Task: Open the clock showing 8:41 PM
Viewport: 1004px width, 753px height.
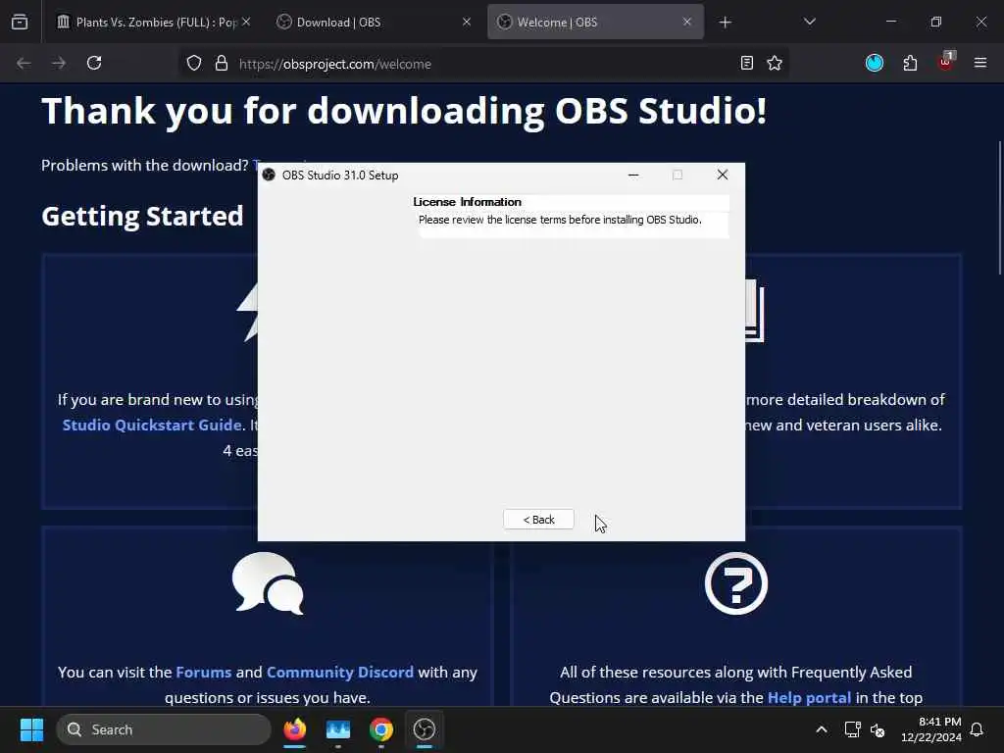Action: pyautogui.click(x=931, y=729)
